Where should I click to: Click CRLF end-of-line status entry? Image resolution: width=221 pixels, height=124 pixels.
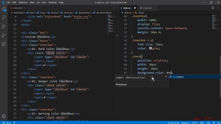pos(202,123)
